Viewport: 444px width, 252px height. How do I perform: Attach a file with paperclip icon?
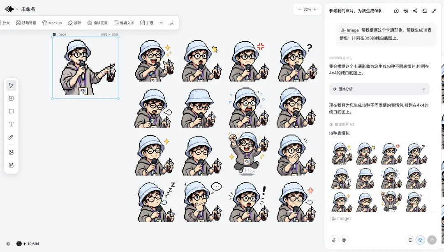pyautogui.click(x=334, y=240)
